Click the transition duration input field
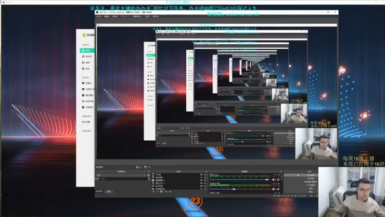 click(x=124, y=179)
